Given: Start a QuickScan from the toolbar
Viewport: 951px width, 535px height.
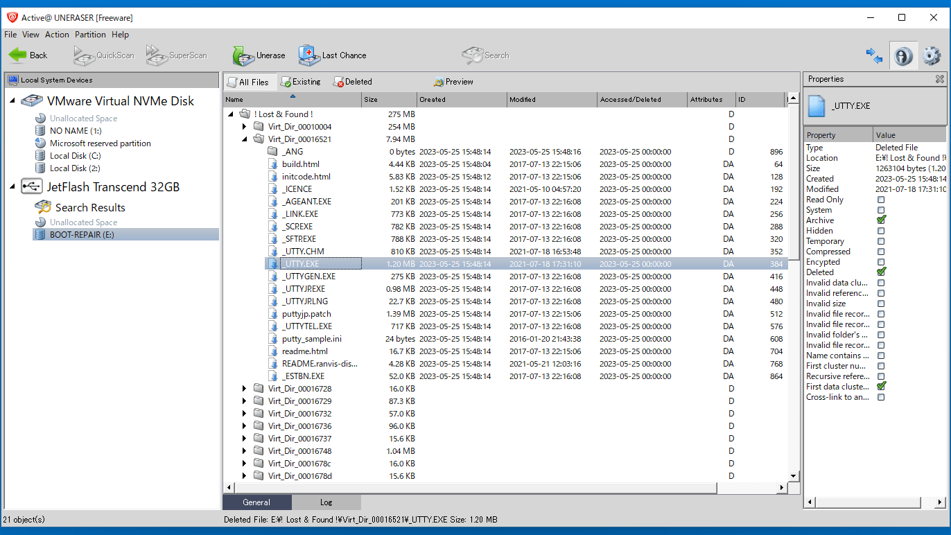Looking at the screenshot, I should 104,55.
